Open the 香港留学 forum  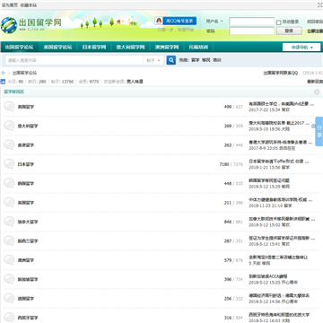pos(26,145)
